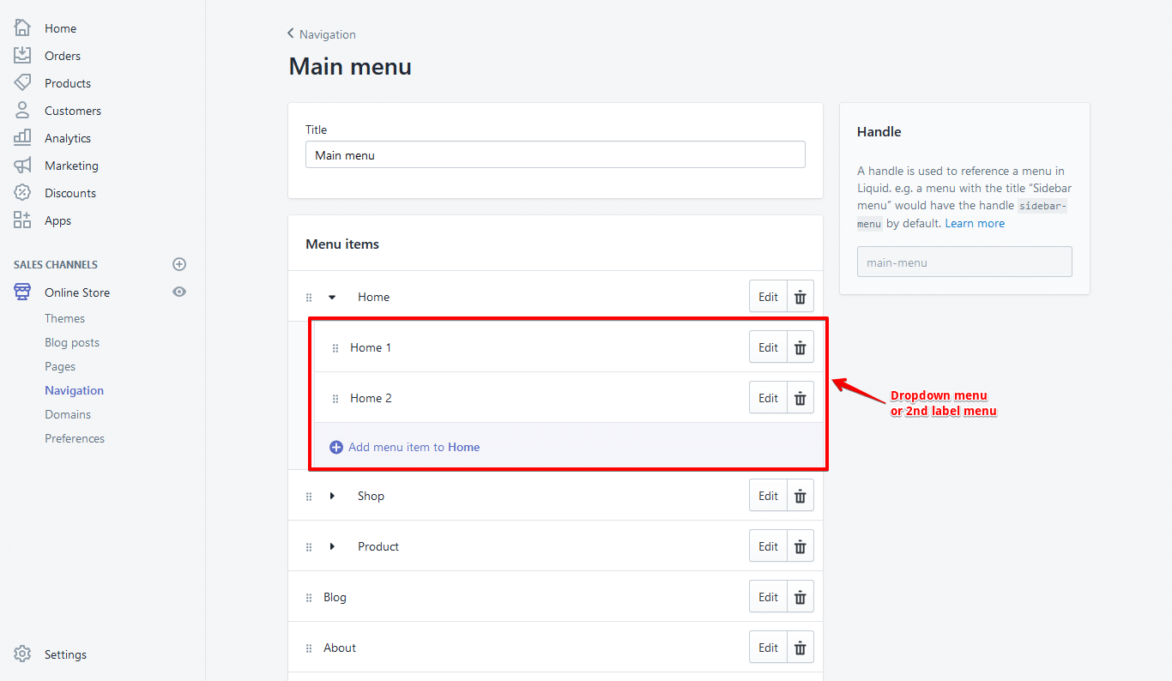Open Blog posts in the sidebar
The image size is (1172, 681).
(72, 341)
